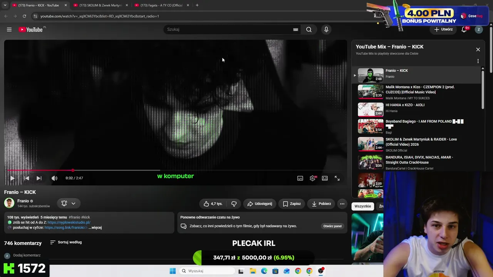The width and height of the screenshot is (493, 277).
Task: Toggle subtitles on the player
Action: pos(300,178)
